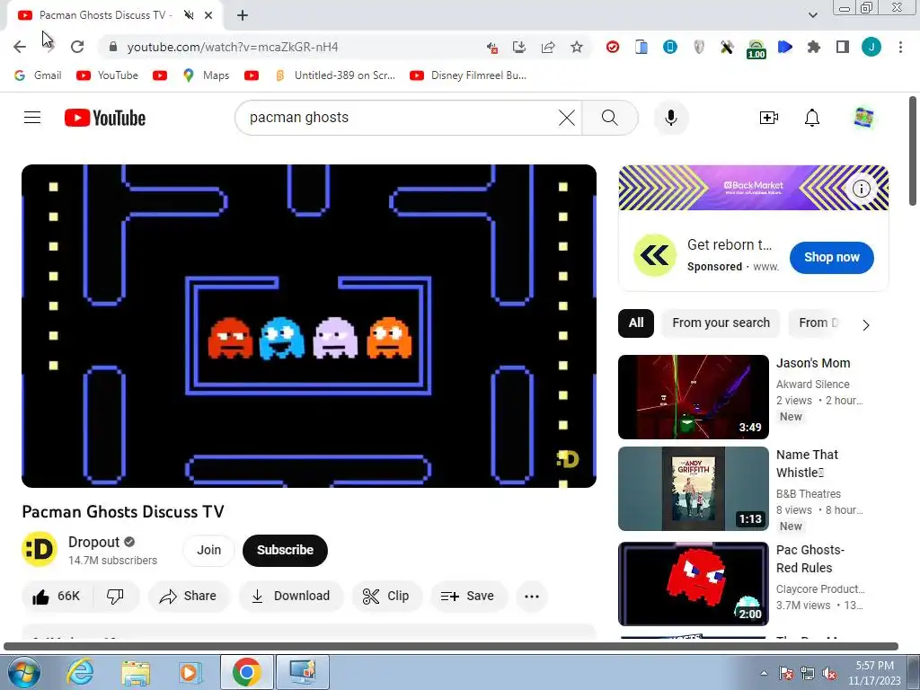Click the page vertical scrollbar
Image resolution: width=920 pixels, height=690 pixels.
tap(913, 151)
